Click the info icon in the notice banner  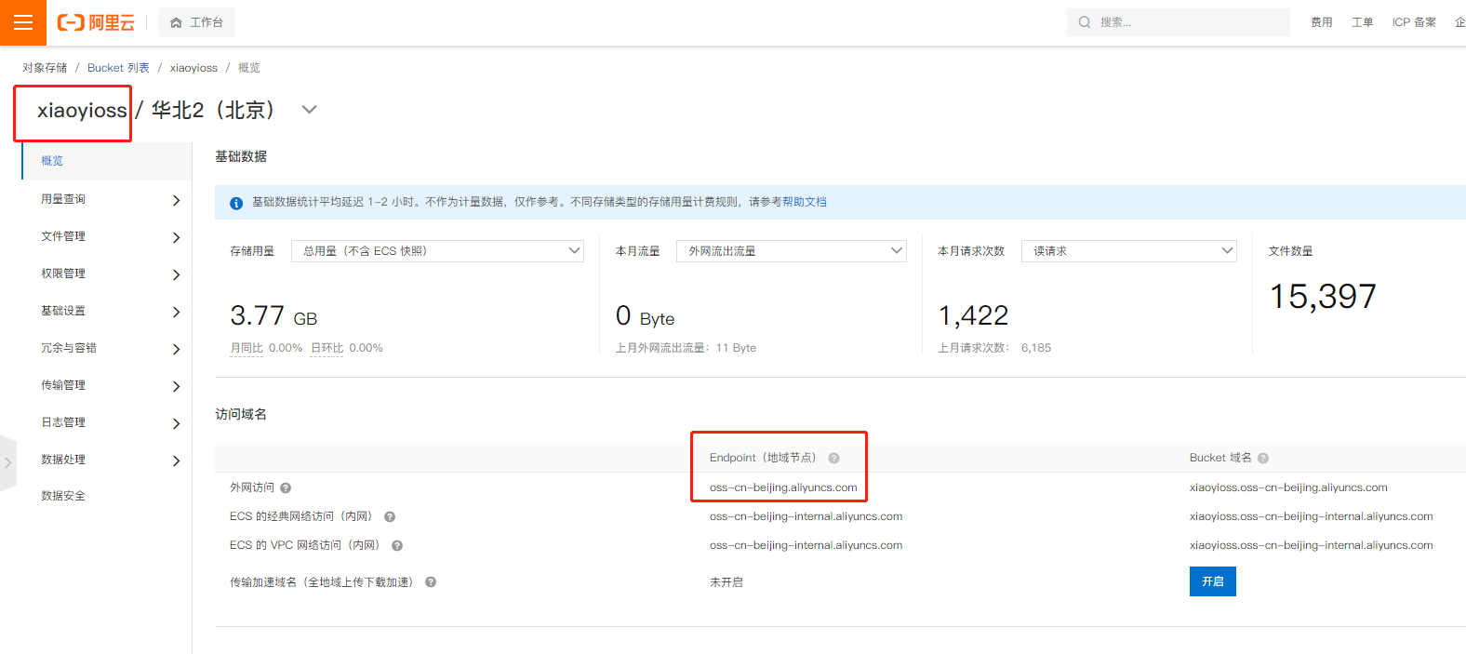[236, 203]
